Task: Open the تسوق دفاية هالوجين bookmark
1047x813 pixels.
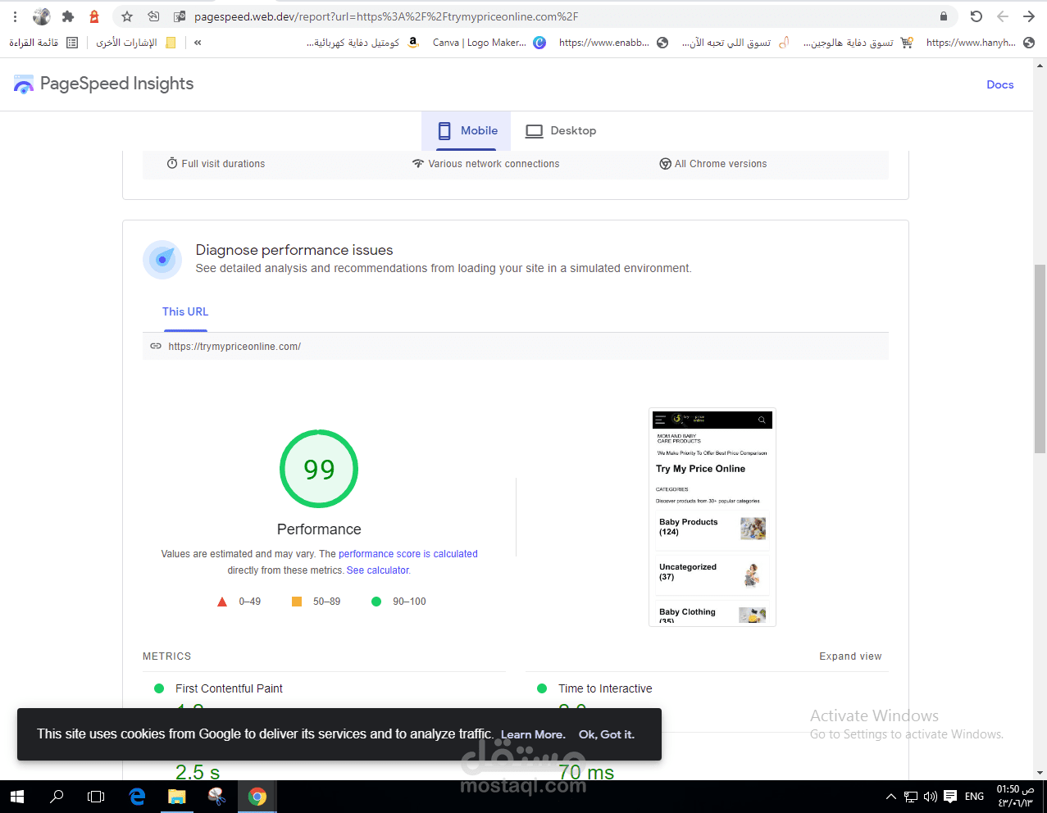Action: (x=858, y=43)
